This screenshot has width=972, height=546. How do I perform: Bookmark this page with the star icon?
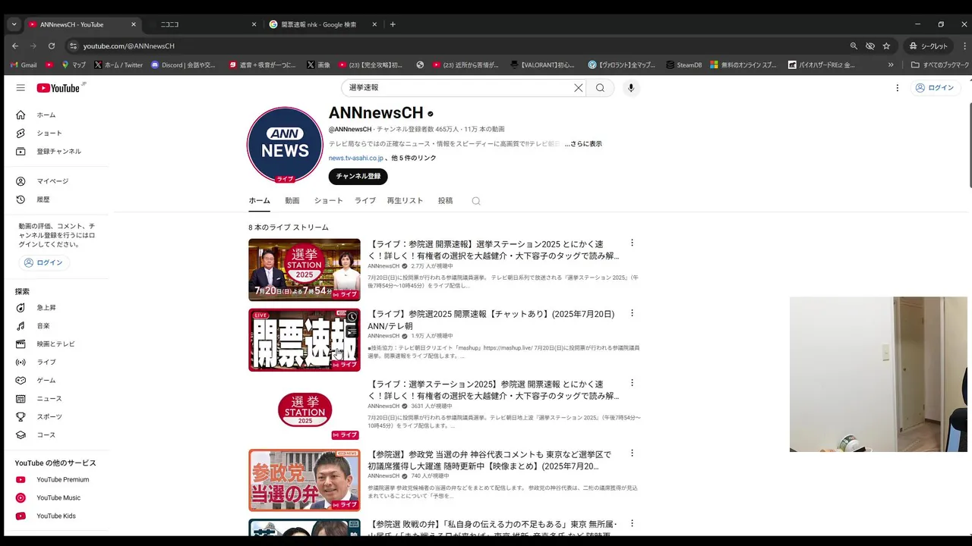tap(886, 45)
